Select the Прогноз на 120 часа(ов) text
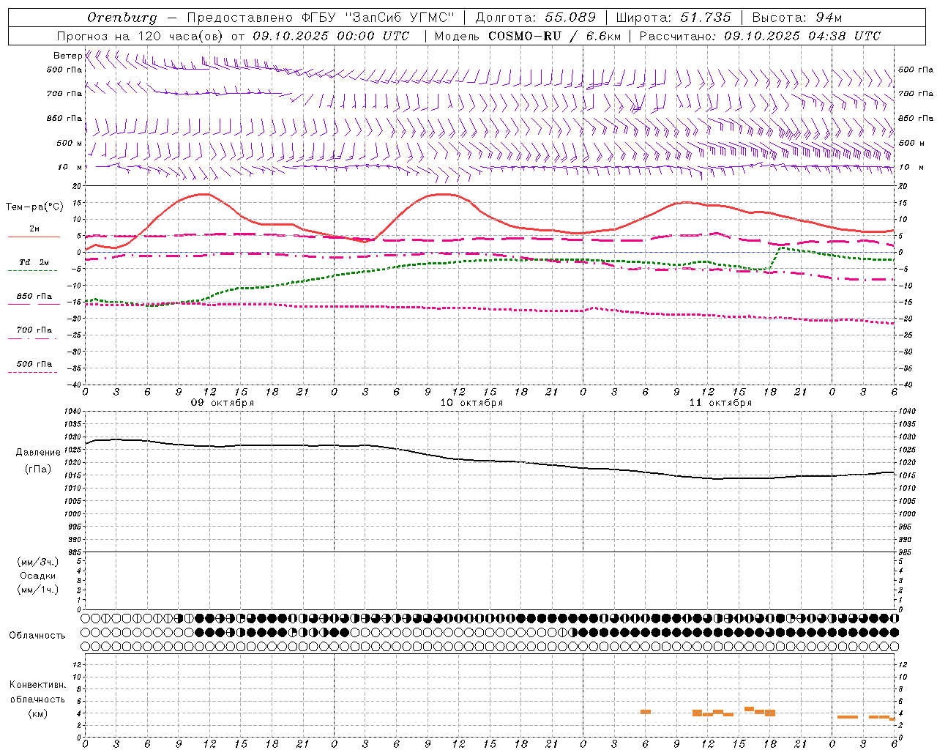The width and height of the screenshot is (937, 750). (x=141, y=36)
